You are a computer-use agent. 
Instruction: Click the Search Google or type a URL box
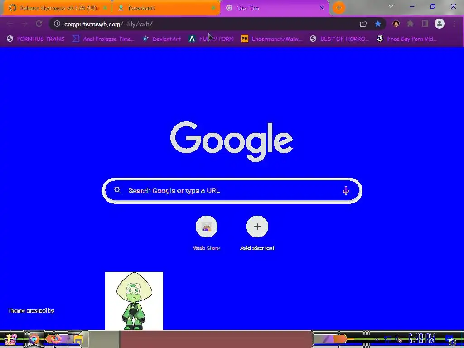click(232, 191)
